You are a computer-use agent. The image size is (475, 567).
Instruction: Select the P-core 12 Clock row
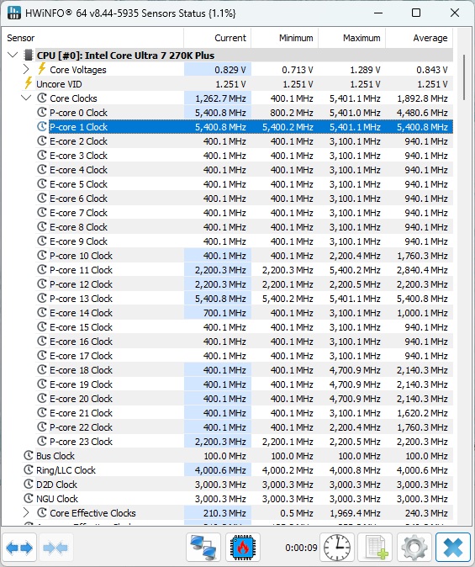pyautogui.click(x=245, y=284)
